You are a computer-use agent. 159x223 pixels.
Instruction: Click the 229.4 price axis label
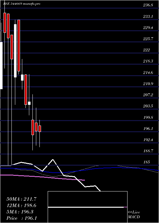click(x=148, y=28)
